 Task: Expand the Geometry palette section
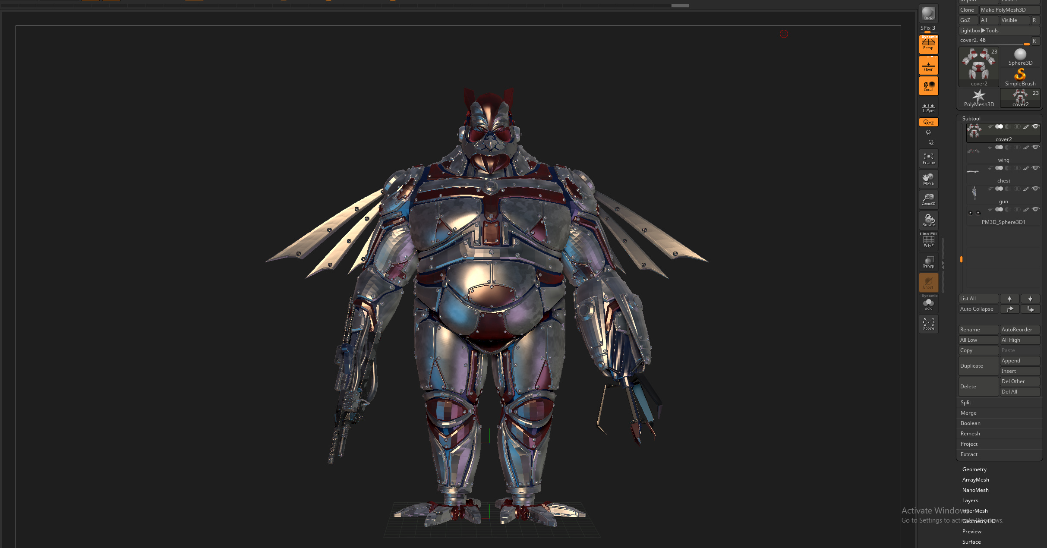(974, 469)
